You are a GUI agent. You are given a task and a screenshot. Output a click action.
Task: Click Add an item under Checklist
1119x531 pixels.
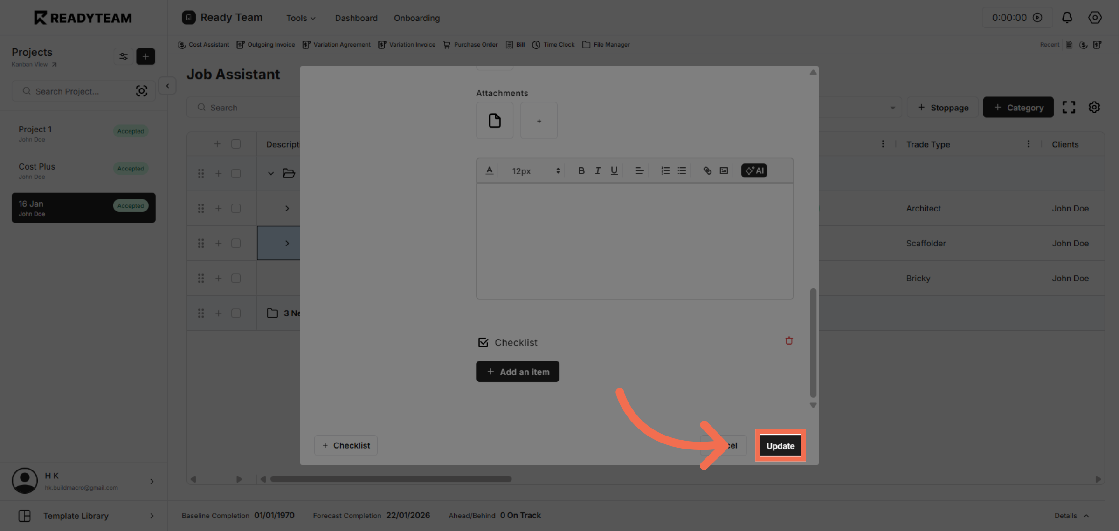518,371
